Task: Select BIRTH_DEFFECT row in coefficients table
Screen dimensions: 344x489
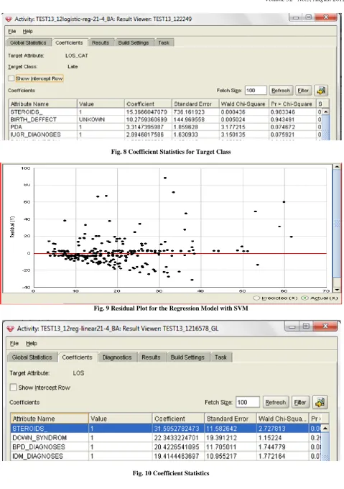Action: coord(166,119)
